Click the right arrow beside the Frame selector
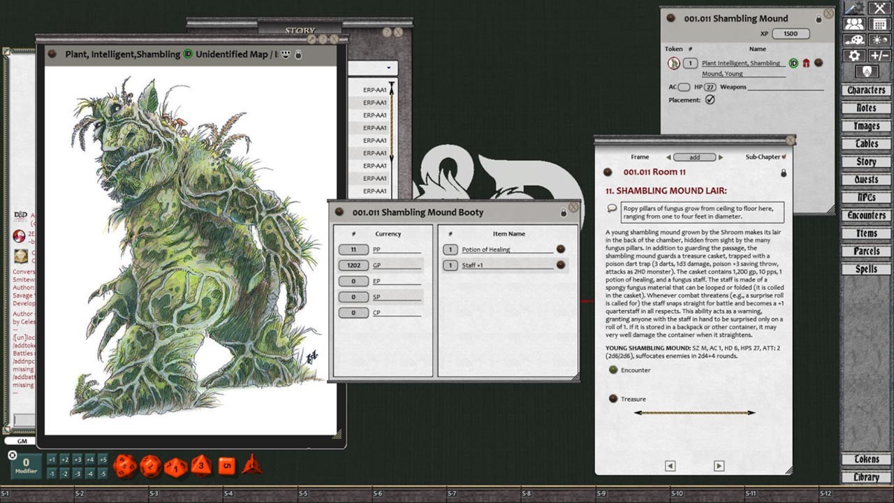Image resolution: width=894 pixels, height=503 pixels. [x=720, y=157]
